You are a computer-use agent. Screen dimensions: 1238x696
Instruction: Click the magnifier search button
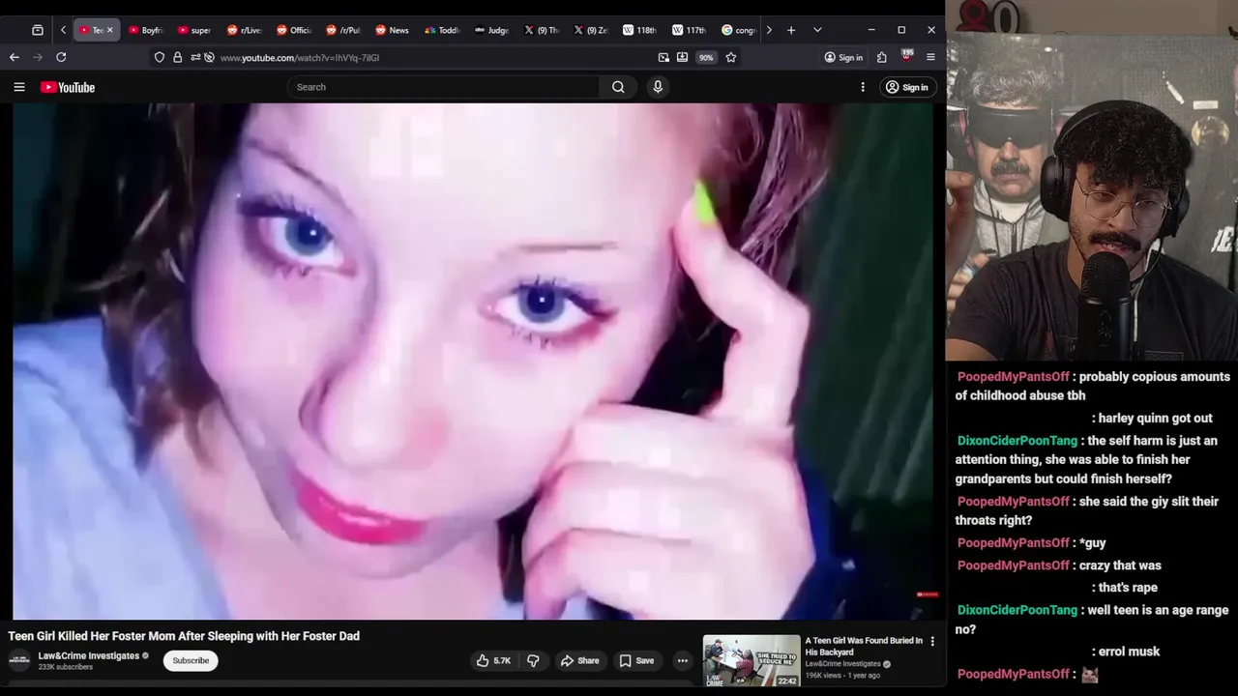pyautogui.click(x=618, y=87)
